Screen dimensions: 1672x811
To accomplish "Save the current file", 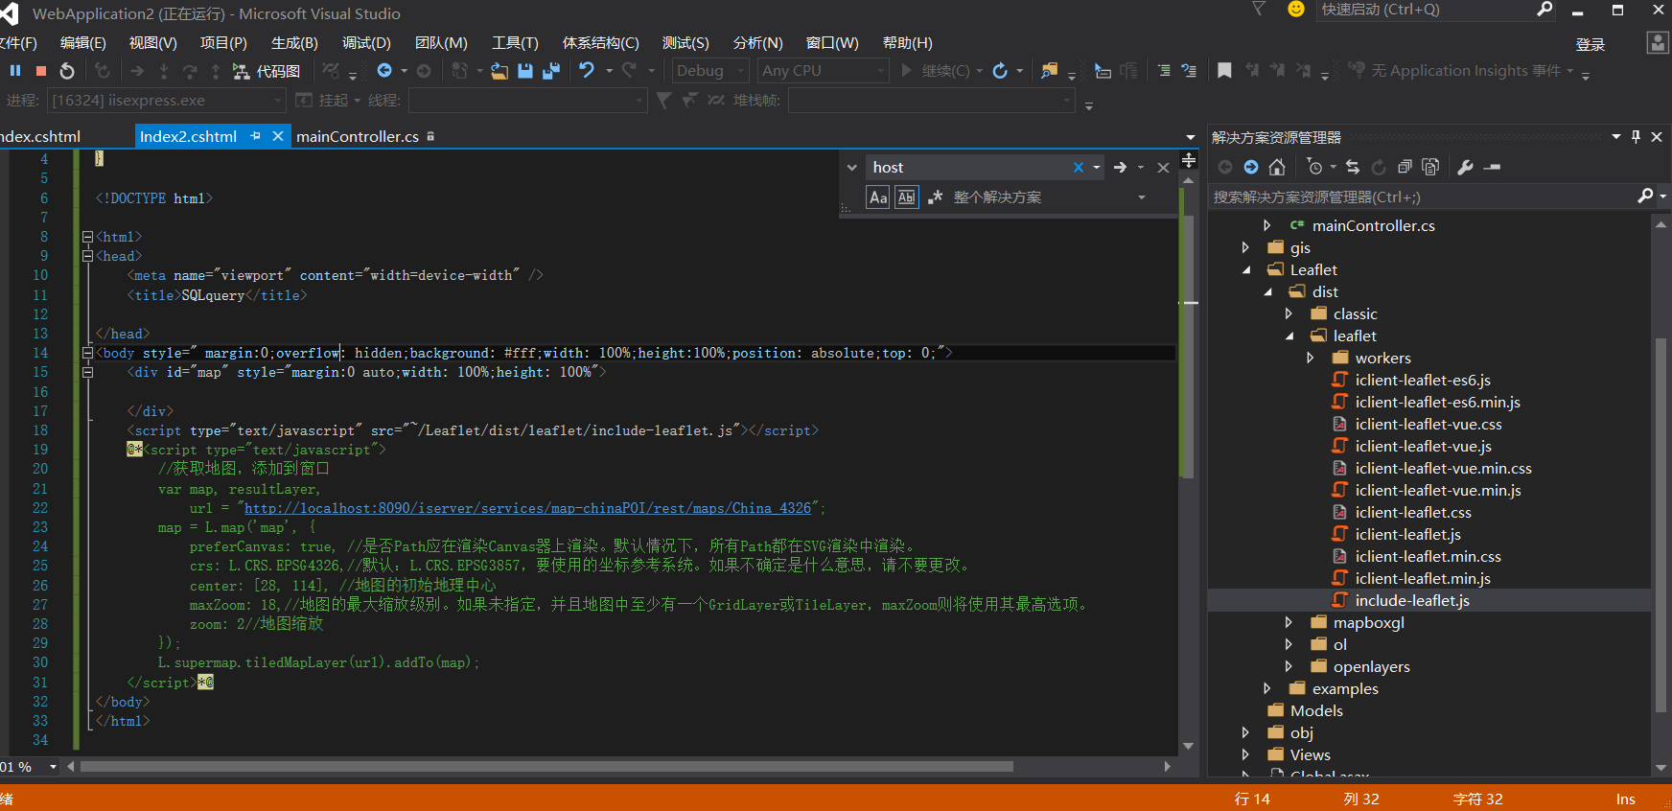I will (525, 71).
